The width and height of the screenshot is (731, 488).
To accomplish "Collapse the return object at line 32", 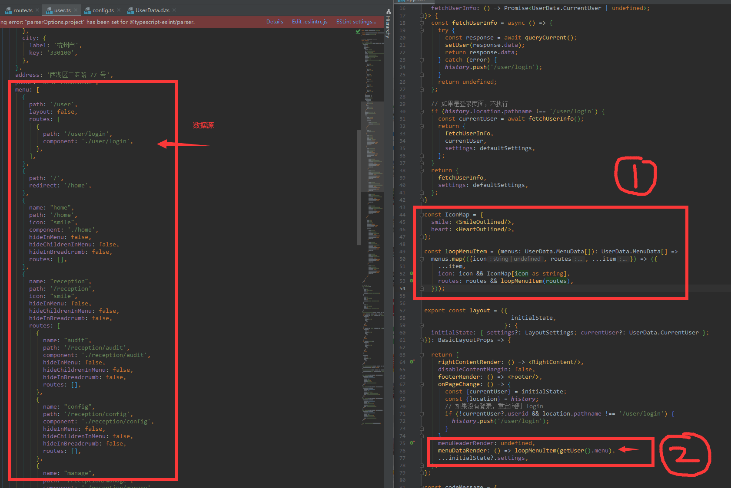I will click(x=422, y=126).
